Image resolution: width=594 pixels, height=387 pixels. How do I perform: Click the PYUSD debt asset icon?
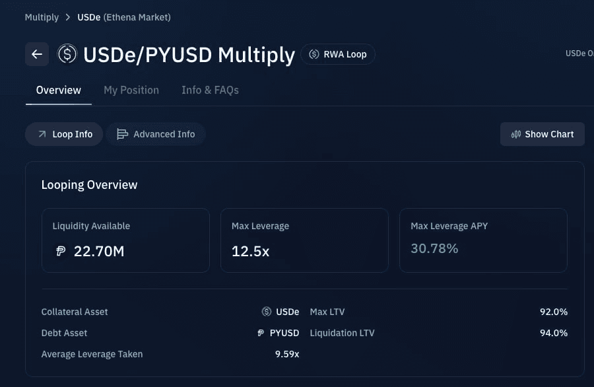[x=261, y=333]
